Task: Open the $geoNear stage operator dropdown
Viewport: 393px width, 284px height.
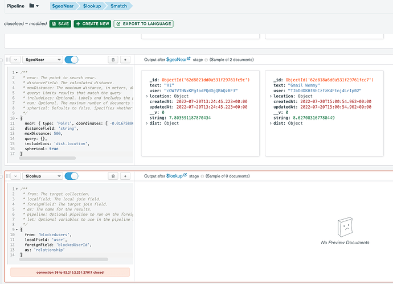Action: pos(42,59)
